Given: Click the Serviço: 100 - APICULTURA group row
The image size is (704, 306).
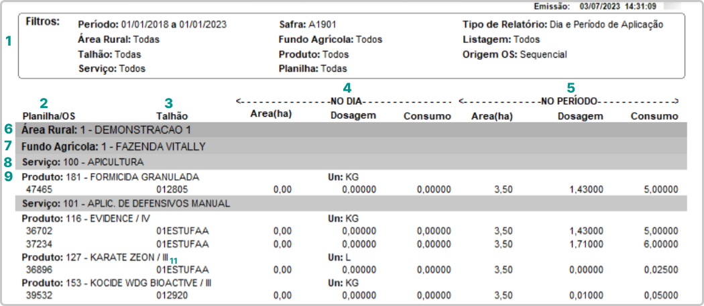Looking at the screenshot, I should pyautogui.click(x=83, y=162).
